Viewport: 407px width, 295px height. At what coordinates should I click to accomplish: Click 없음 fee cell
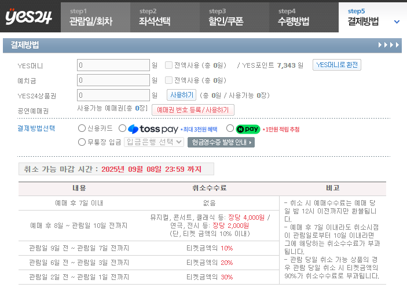click(209, 203)
